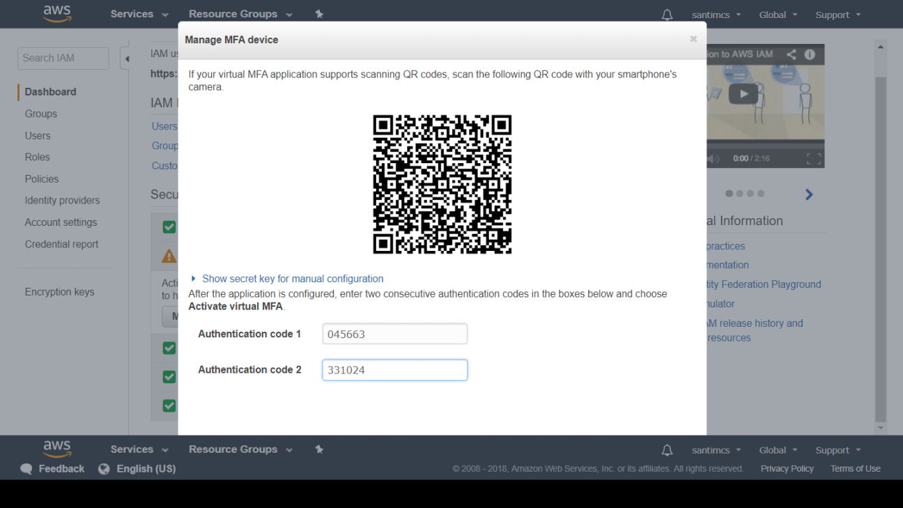903x508 pixels.
Task: Open Users in IAM sidebar
Action: click(38, 136)
